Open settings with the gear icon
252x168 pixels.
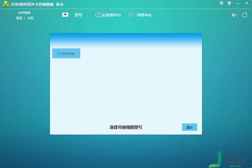[221, 3]
